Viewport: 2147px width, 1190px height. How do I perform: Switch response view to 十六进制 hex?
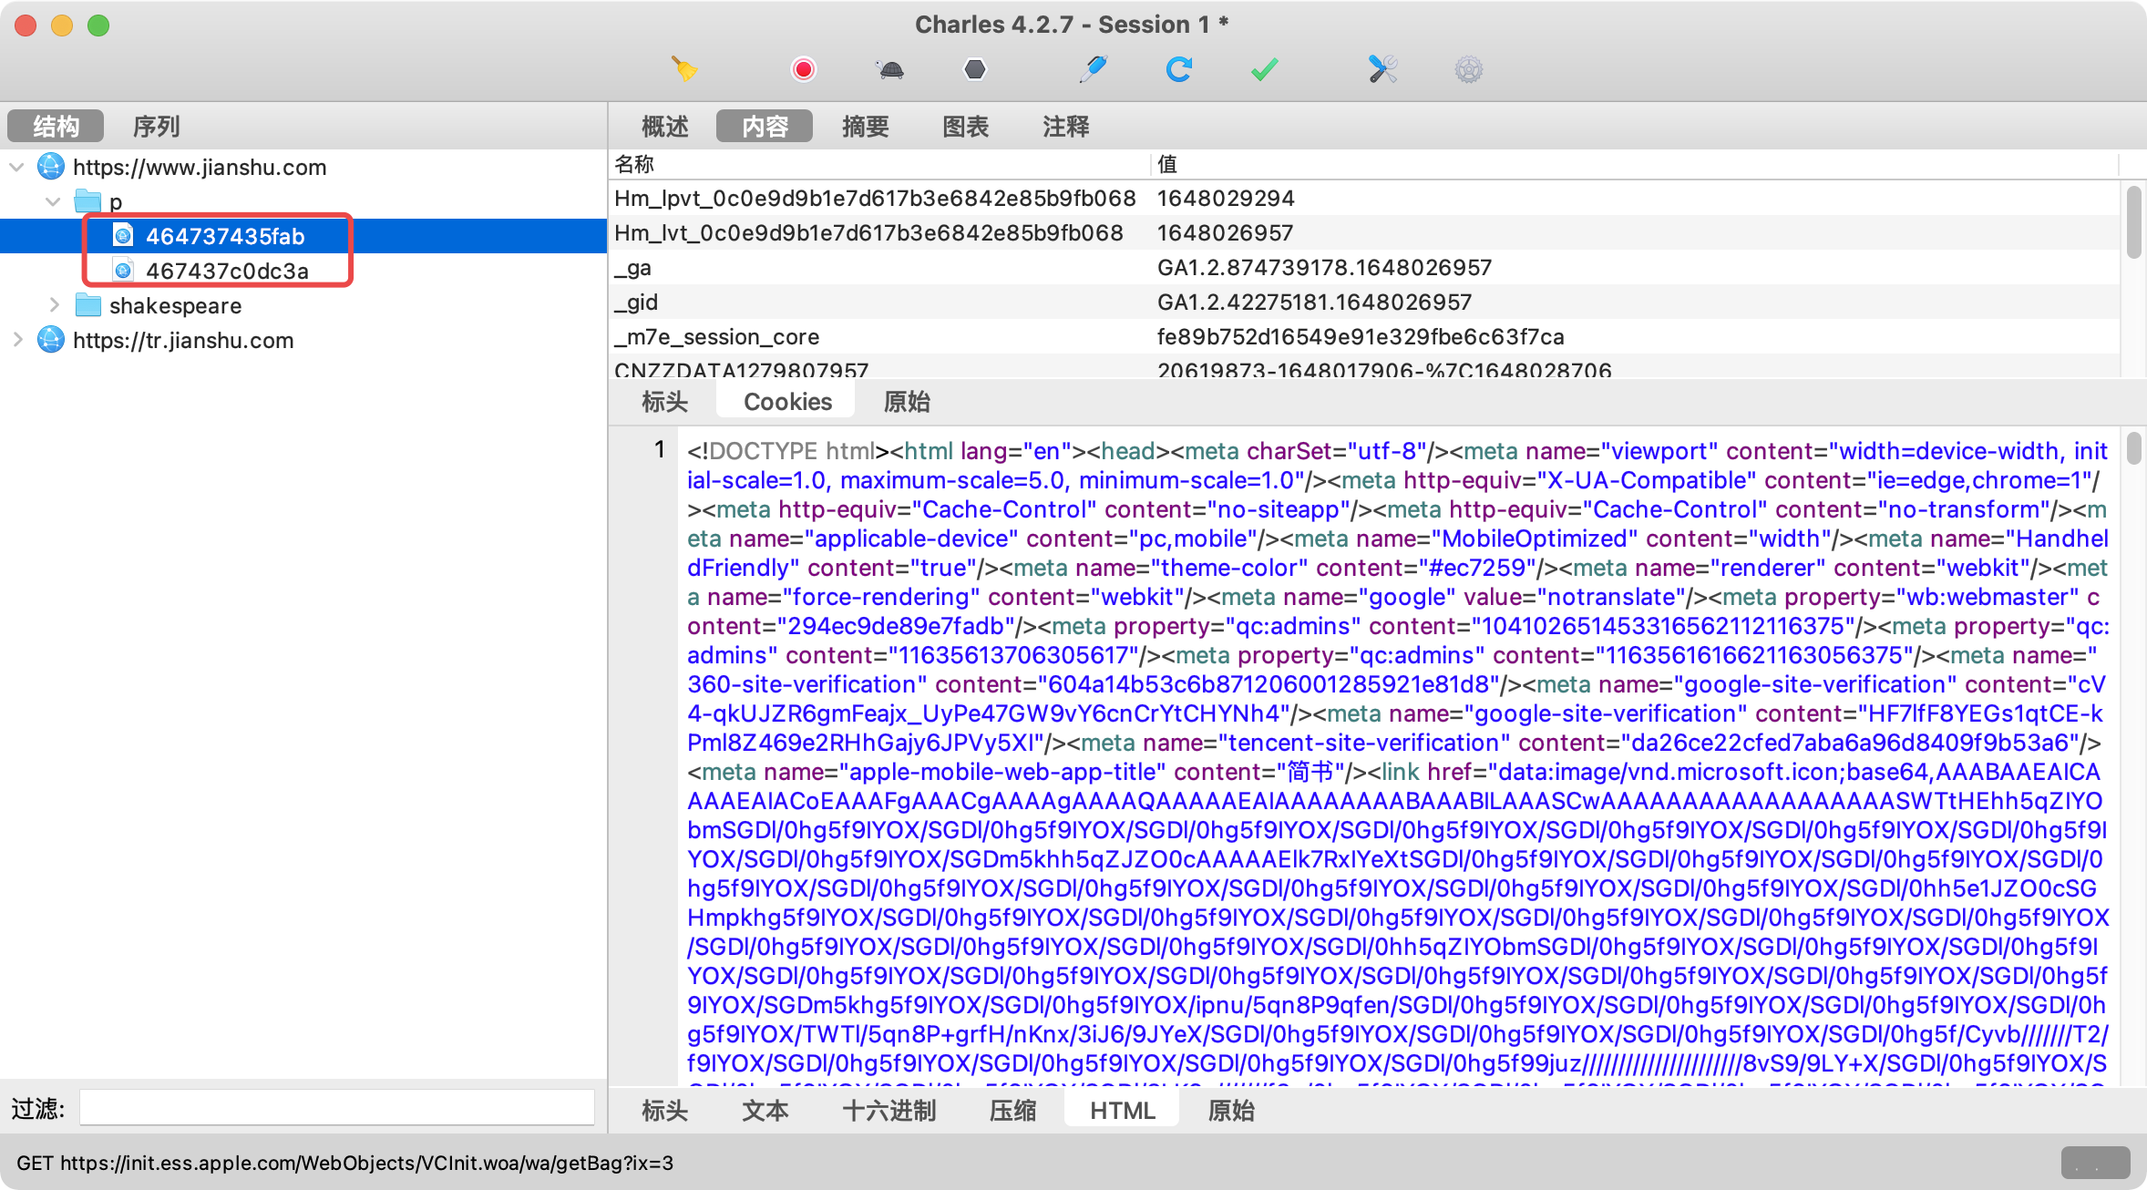coord(889,1111)
